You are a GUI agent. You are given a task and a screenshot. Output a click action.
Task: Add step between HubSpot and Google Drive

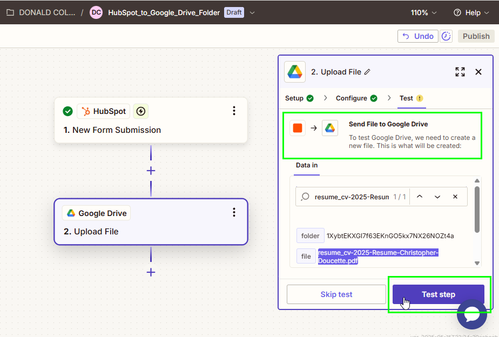point(151,171)
